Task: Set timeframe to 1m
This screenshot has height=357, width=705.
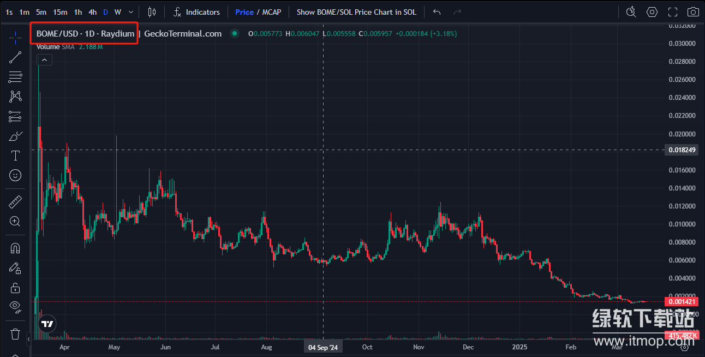Action: click(x=25, y=12)
